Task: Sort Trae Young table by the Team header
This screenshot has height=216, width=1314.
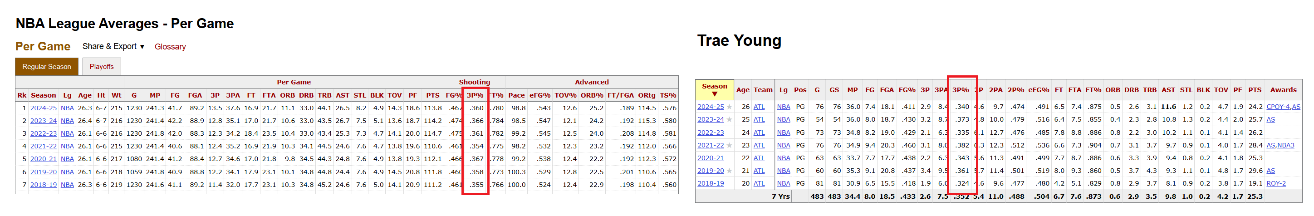Action: tap(763, 90)
